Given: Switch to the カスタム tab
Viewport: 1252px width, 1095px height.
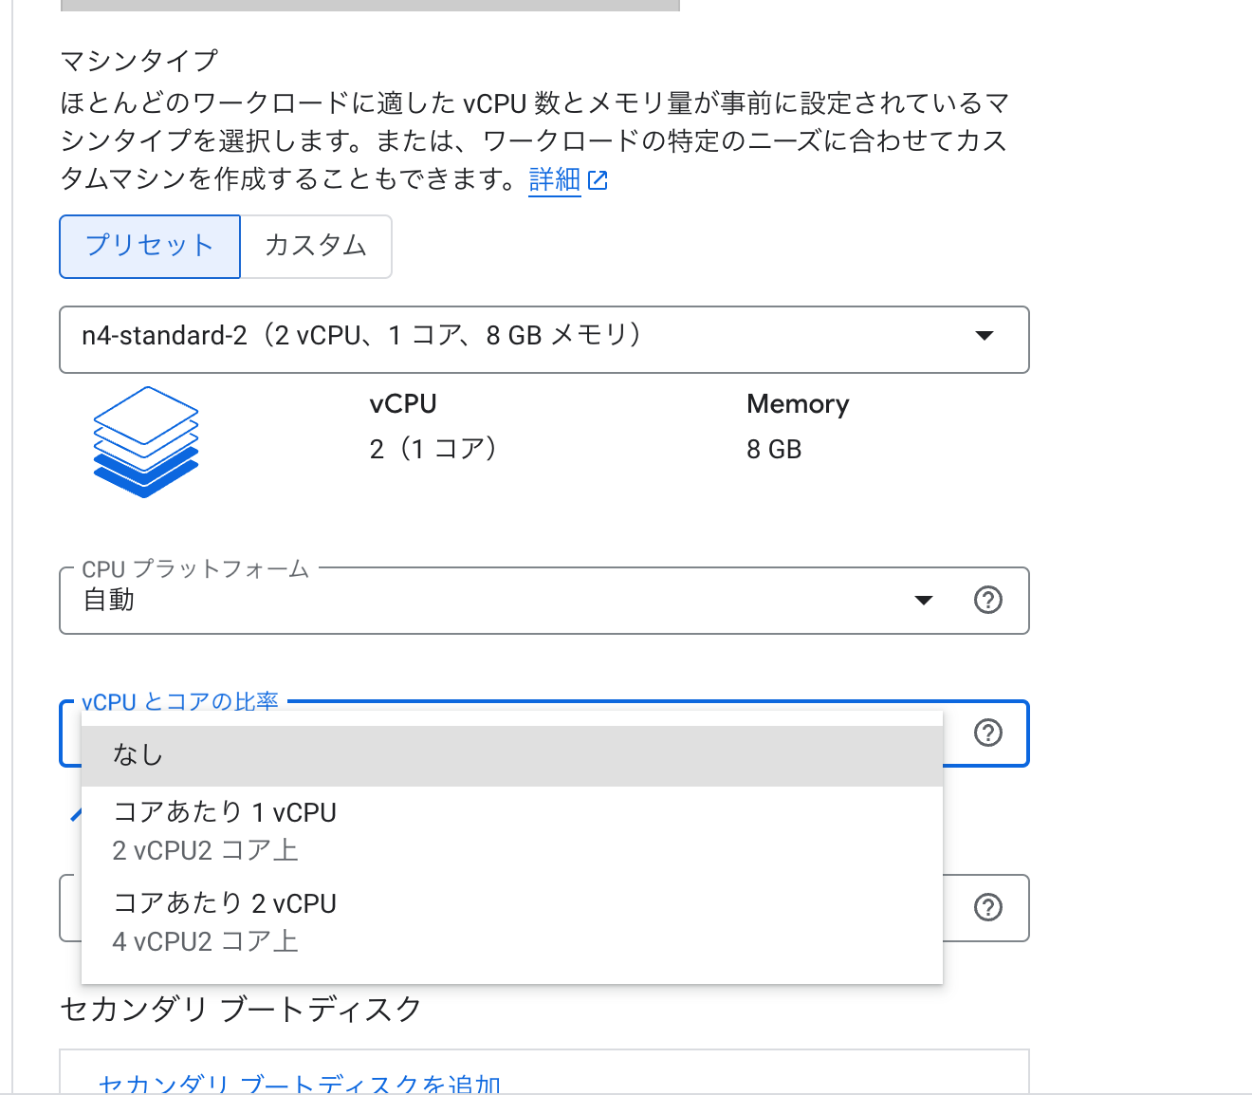Looking at the screenshot, I should click(316, 246).
